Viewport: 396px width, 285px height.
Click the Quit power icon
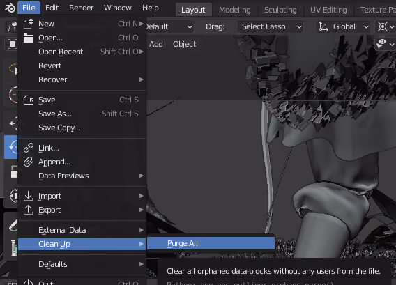pyautogui.click(x=29, y=282)
